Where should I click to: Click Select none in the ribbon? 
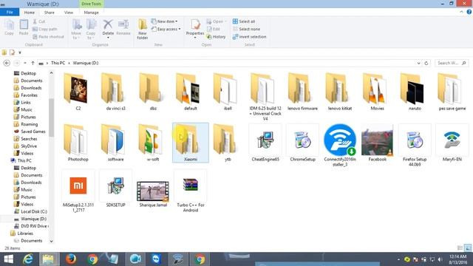point(246,29)
